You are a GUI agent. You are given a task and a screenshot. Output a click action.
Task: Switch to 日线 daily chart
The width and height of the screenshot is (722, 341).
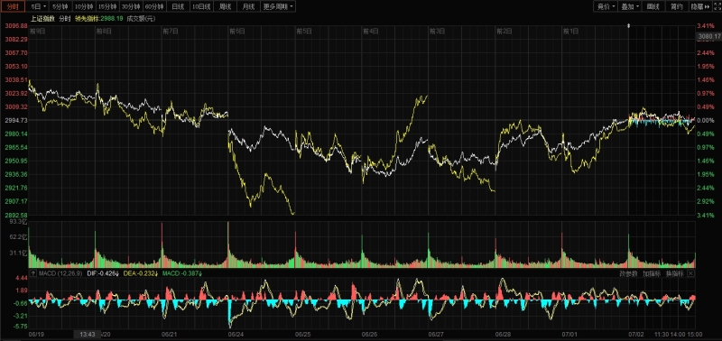pyautogui.click(x=177, y=6)
